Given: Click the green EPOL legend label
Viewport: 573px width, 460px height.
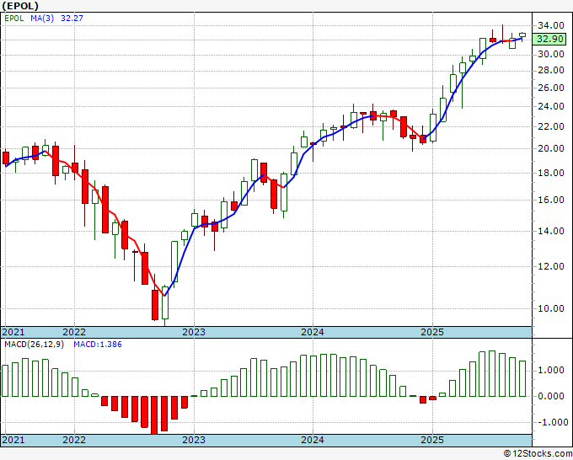Looking at the screenshot, I should 14,19.
